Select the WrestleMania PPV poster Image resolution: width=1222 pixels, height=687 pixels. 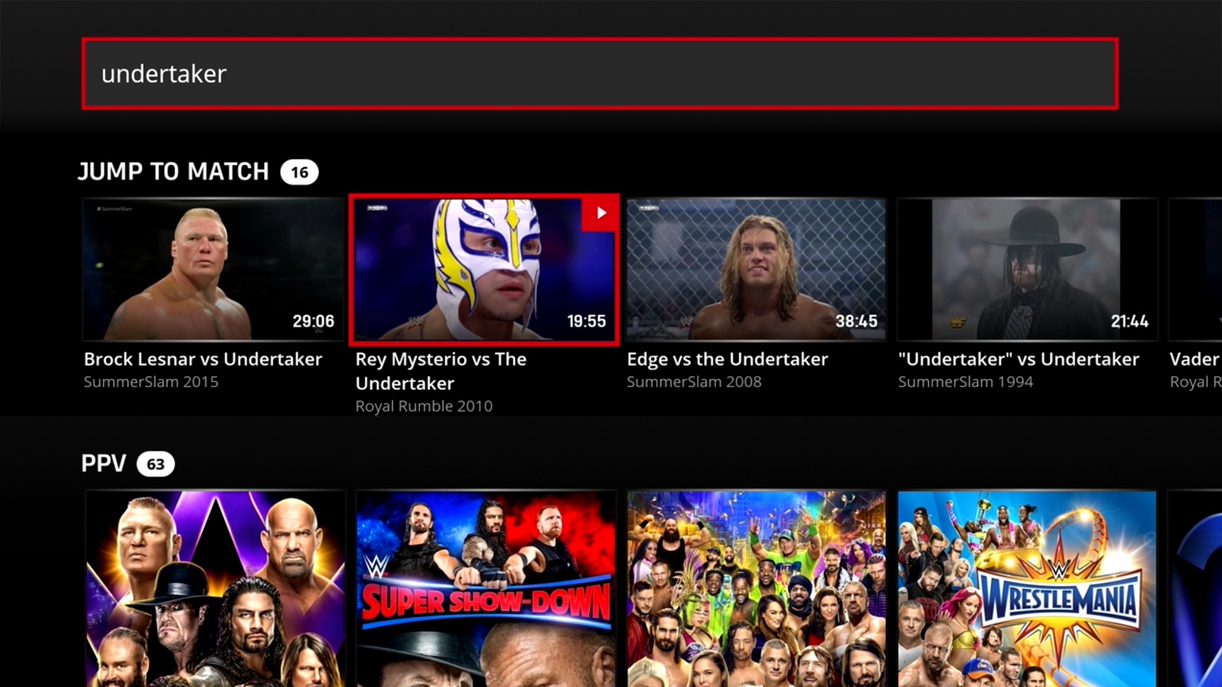coord(1026,585)
